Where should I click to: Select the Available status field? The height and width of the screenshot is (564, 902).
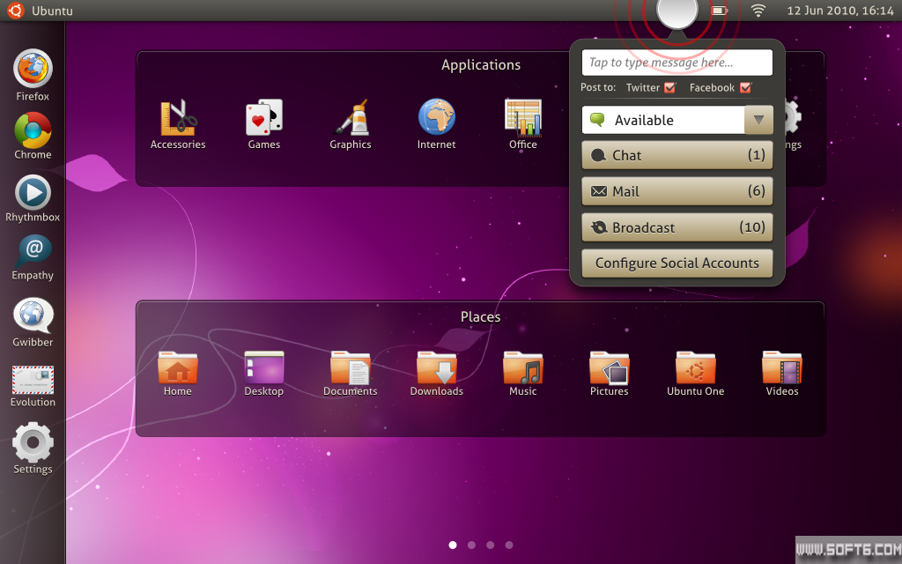pyautogui.click(x=663, y=120)
